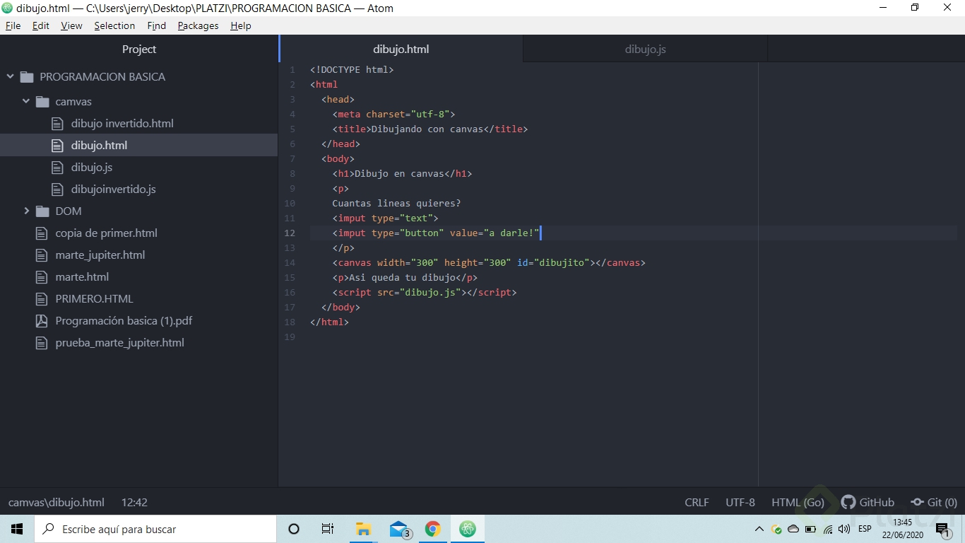The width and height of the screenshot is (965, 543).
Task: Switch to the dibujo.js tab
Action: (x=645, y=49)
